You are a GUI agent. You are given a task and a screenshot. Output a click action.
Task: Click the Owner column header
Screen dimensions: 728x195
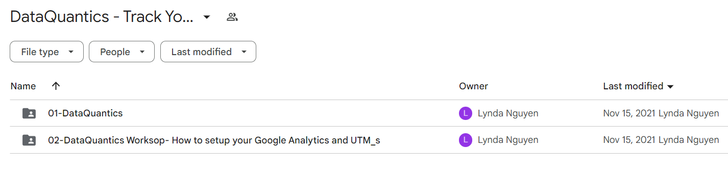tap(473, 86)
